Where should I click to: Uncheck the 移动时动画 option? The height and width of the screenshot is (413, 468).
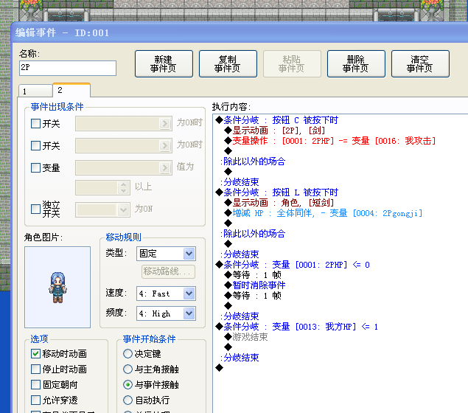click(36, 354)
